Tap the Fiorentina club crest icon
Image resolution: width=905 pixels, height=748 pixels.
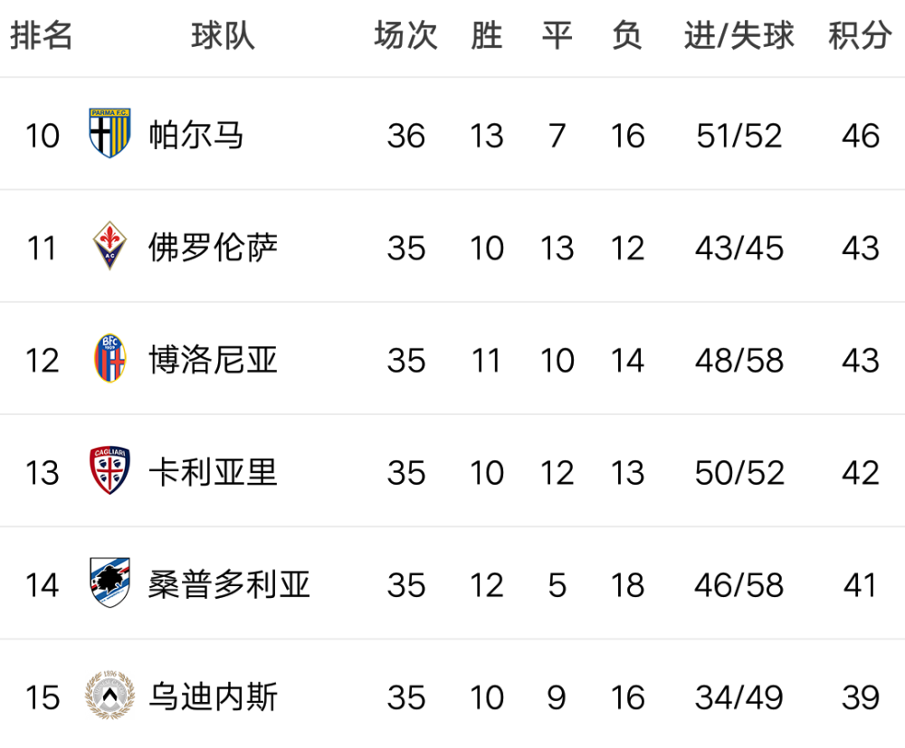[x=110, y=247]
